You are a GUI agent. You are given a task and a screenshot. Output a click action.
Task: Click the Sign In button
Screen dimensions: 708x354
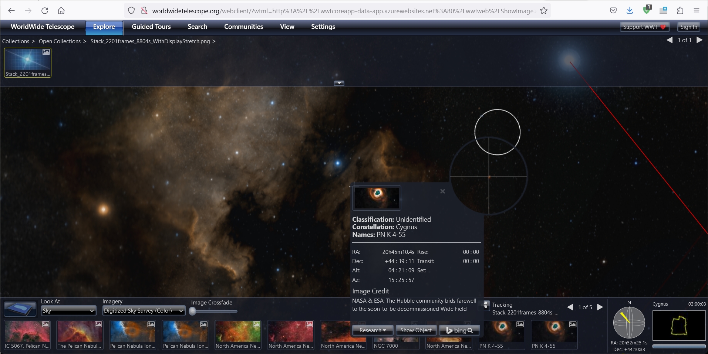pyautogui.click(x=688, y=27)
